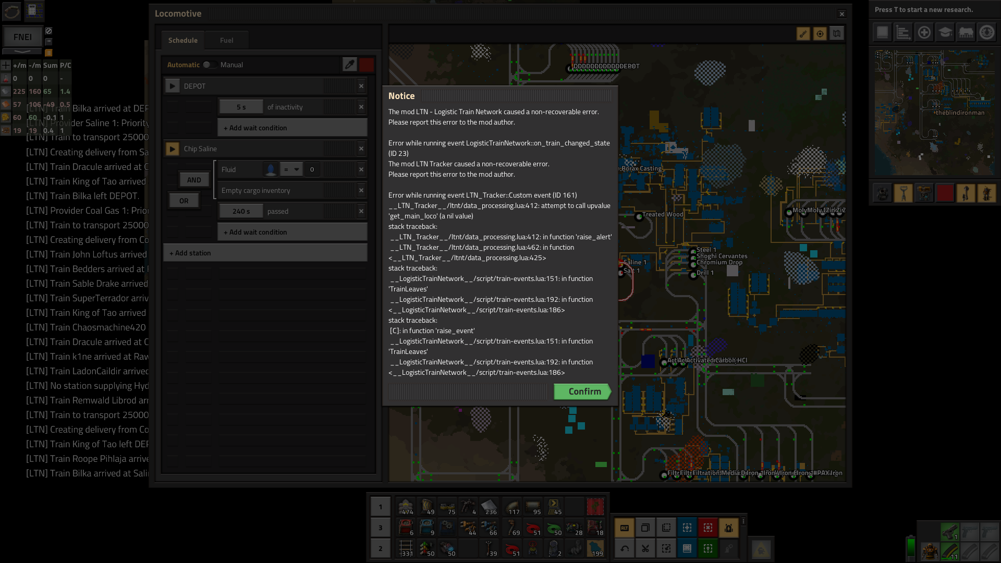1001x563 pixels.
Task: Toggle the OR condition connector
Action: [x=184, y=201]
